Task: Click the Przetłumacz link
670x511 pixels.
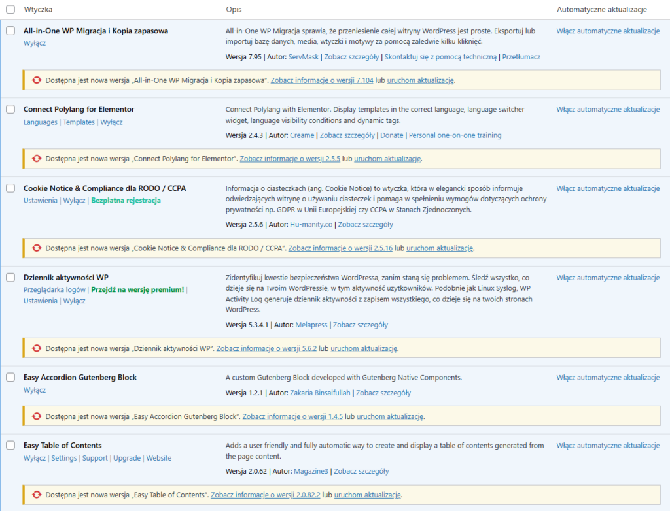Action: (x=521, y=57)
